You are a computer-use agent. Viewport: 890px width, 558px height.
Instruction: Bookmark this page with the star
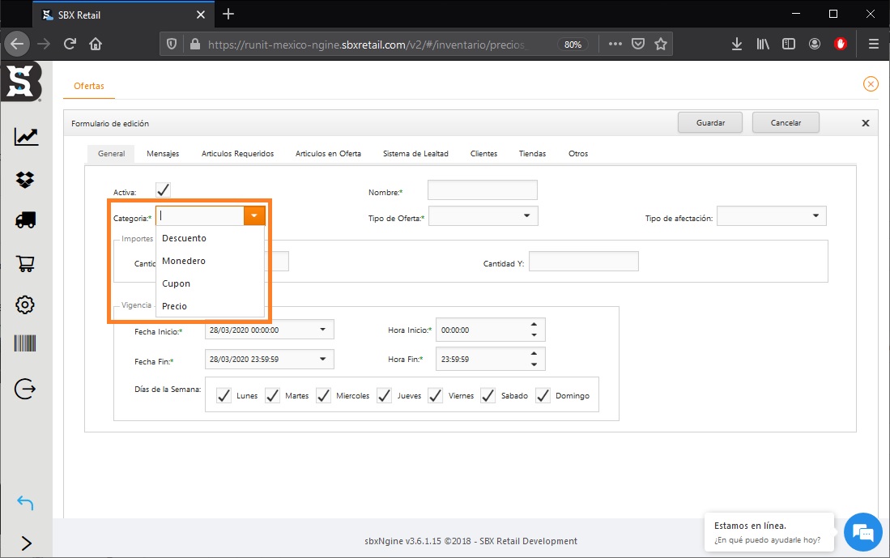[x=661, y=44]
